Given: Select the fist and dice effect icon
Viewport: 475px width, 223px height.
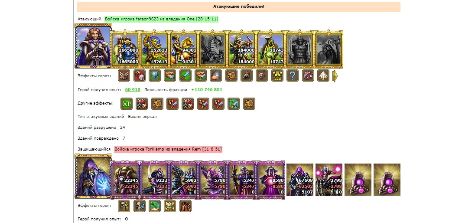Looking at the screenshot, I should 139,75.
